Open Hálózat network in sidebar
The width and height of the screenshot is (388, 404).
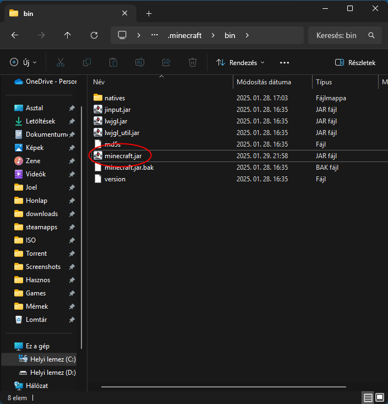pyautogui.click(x=31, y=386)
